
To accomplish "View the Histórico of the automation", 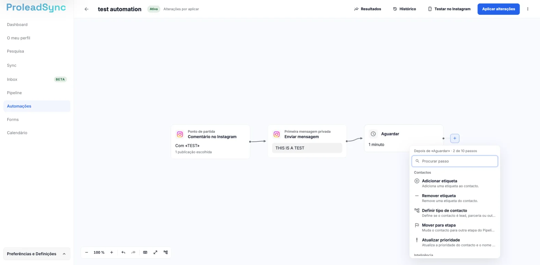I will coord(404,9).
